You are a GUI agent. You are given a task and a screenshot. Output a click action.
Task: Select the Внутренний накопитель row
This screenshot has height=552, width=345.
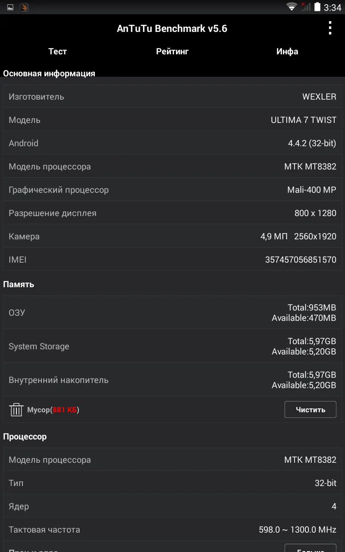(172, 380)
